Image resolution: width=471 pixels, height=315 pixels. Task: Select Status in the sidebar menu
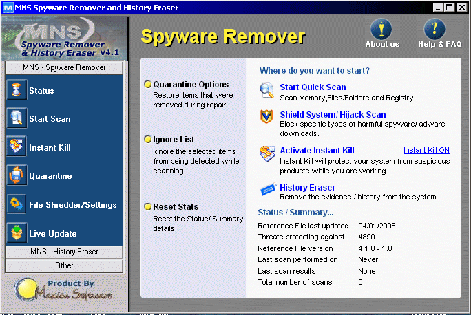41,91
